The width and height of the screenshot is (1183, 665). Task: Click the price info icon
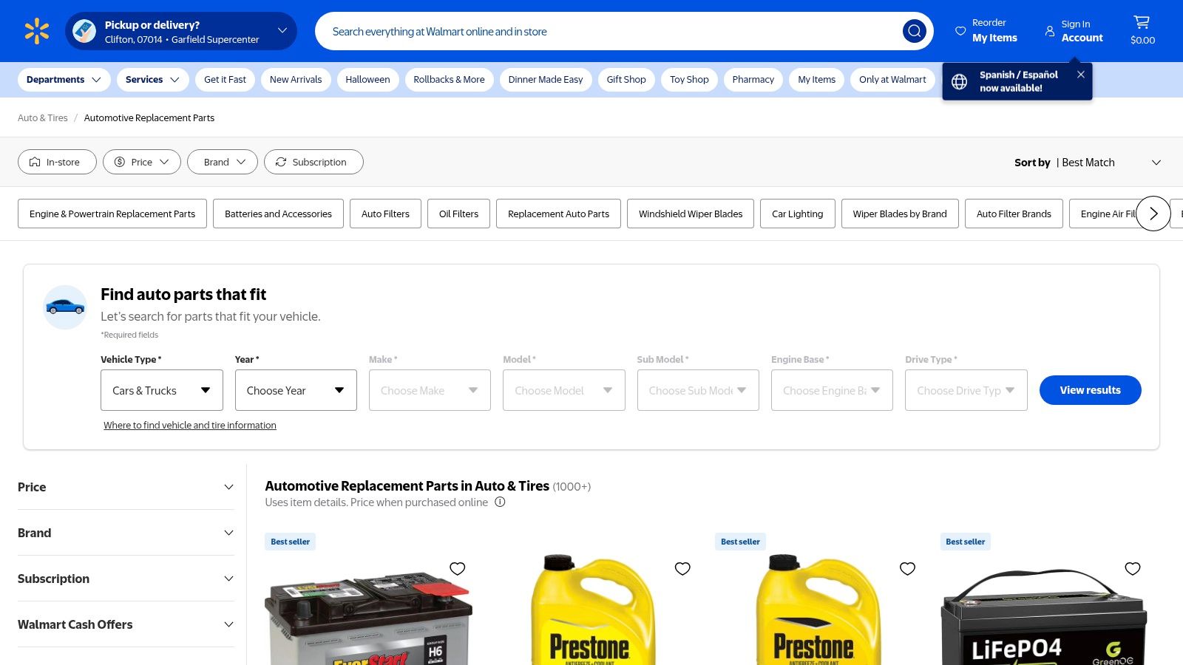500,502
